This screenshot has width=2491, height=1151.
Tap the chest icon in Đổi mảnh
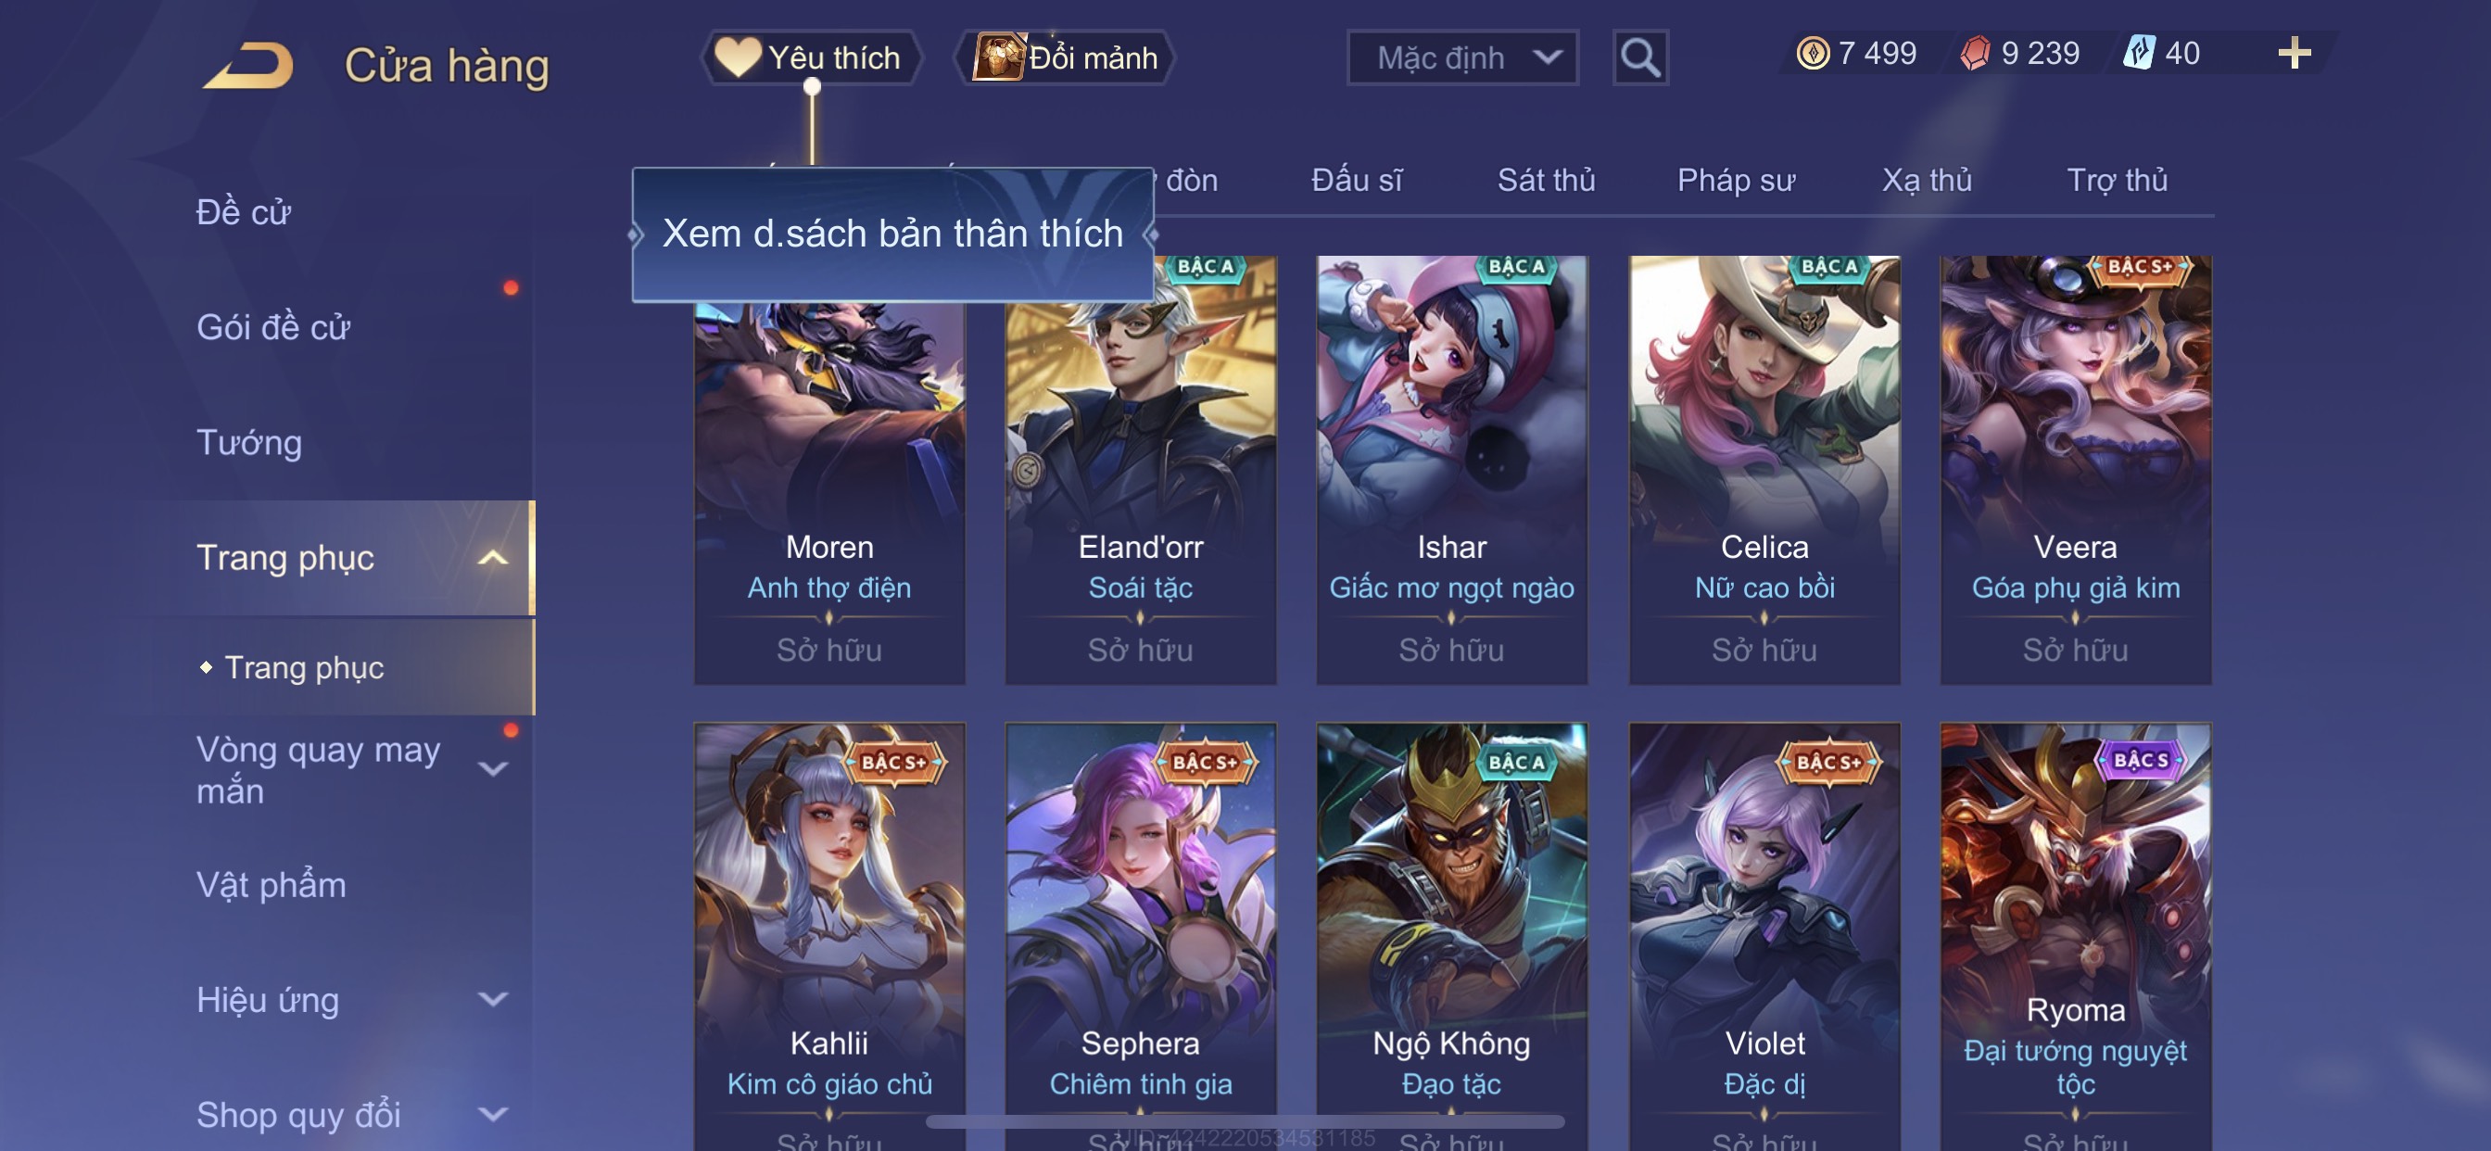click(x=997, y=57)
